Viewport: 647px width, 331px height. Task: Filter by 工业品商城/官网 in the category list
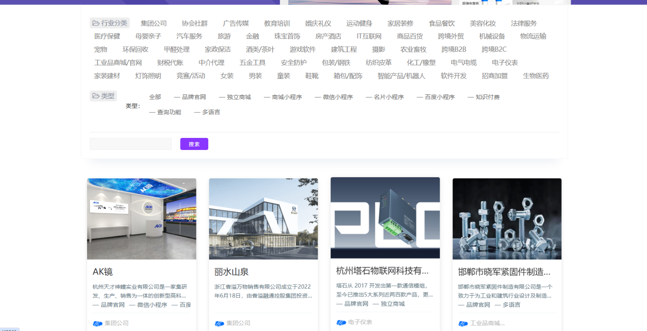118,62
